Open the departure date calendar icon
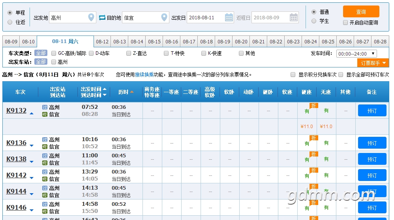The height and width of the screenshot is (220, 394). click(229, 18)
